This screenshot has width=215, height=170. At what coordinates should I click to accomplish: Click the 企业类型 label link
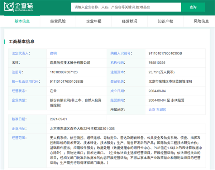[x=18, y=100]
